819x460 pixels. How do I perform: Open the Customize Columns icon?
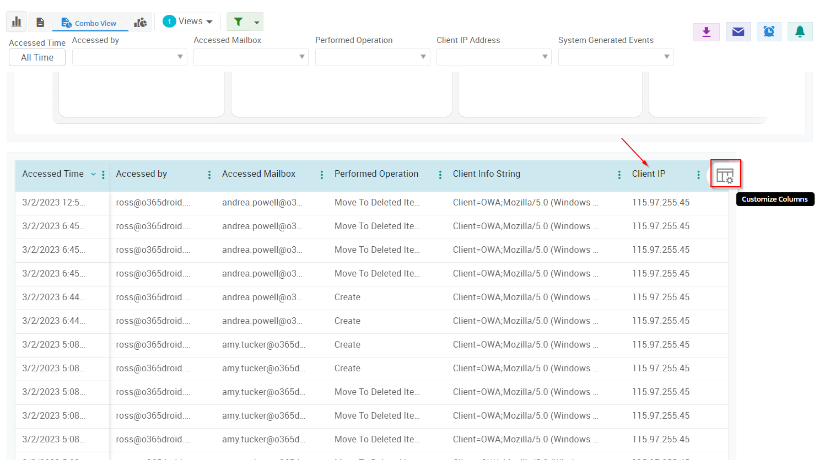coord(726,174)
